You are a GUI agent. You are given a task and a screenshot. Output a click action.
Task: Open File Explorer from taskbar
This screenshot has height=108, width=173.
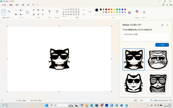(87, 105)
